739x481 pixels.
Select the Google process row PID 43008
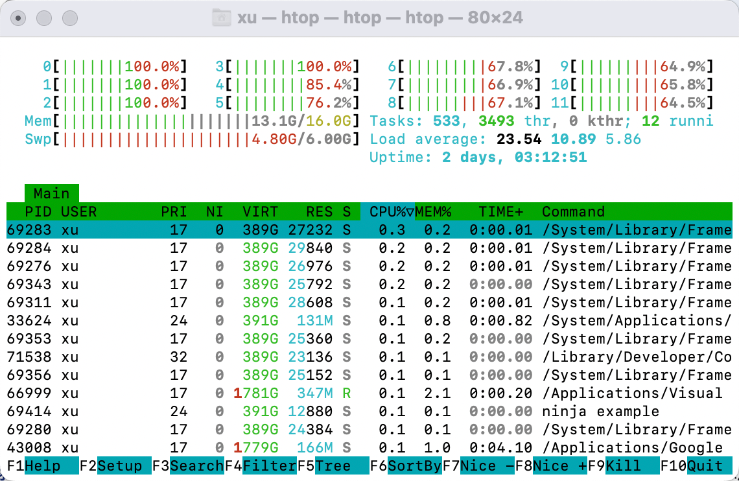369,447
